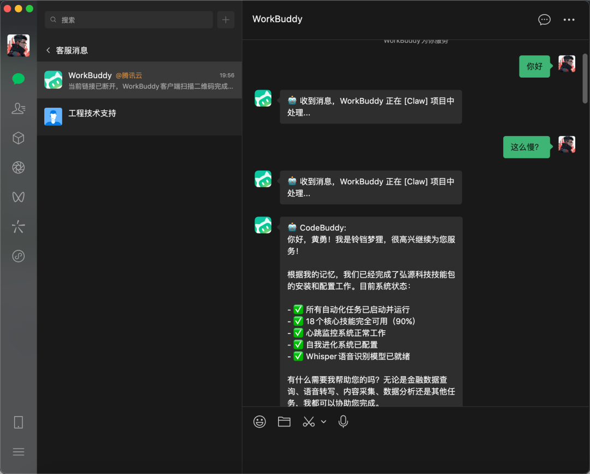Click the line 心跳监控系统正常工作
This screenshot has height=474, width=590.
click(345, 333)
